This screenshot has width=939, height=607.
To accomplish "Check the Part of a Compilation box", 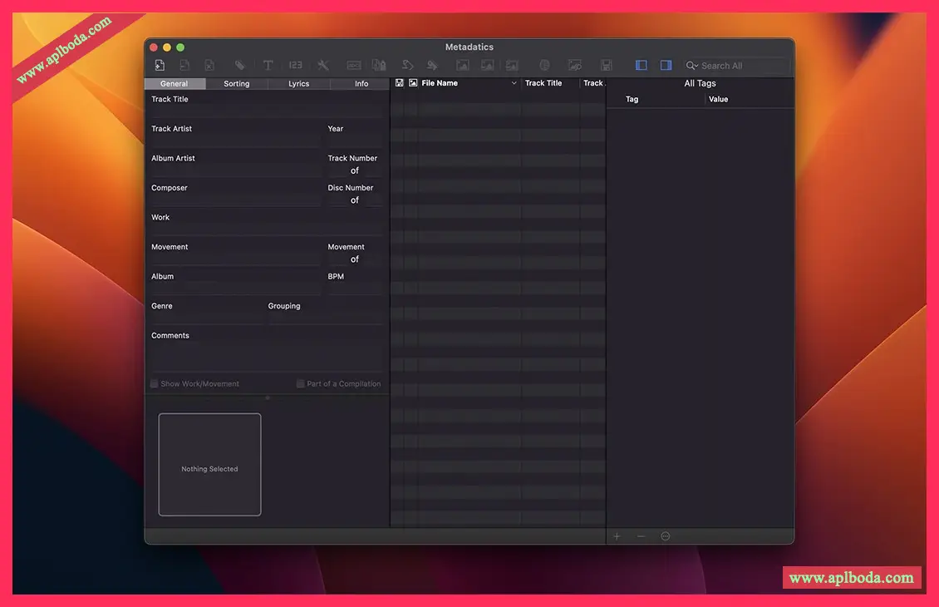I will (301, 384).
